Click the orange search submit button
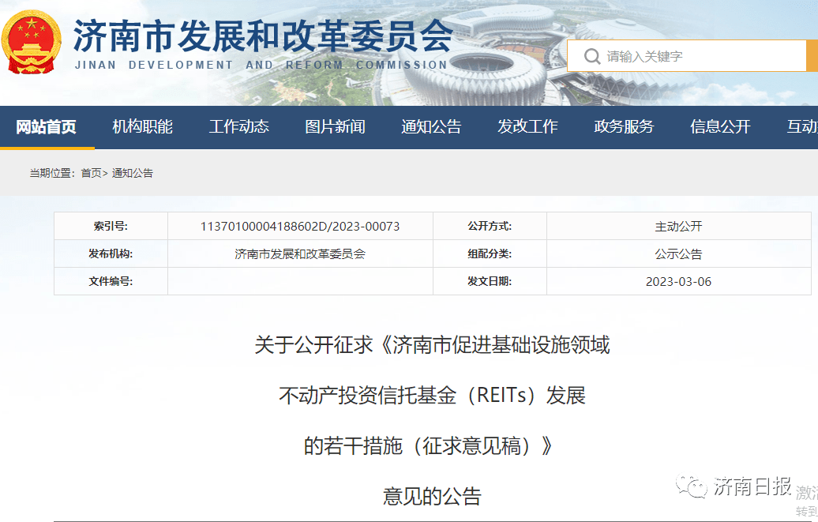 click(x=812, y=55)
